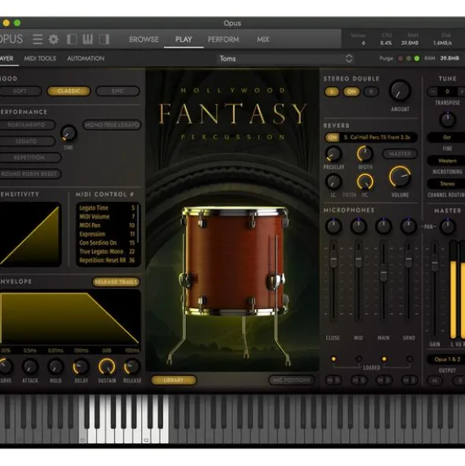Toggle Stereo Double ON button
Screen dimensions: 465x466
[352, 91]
